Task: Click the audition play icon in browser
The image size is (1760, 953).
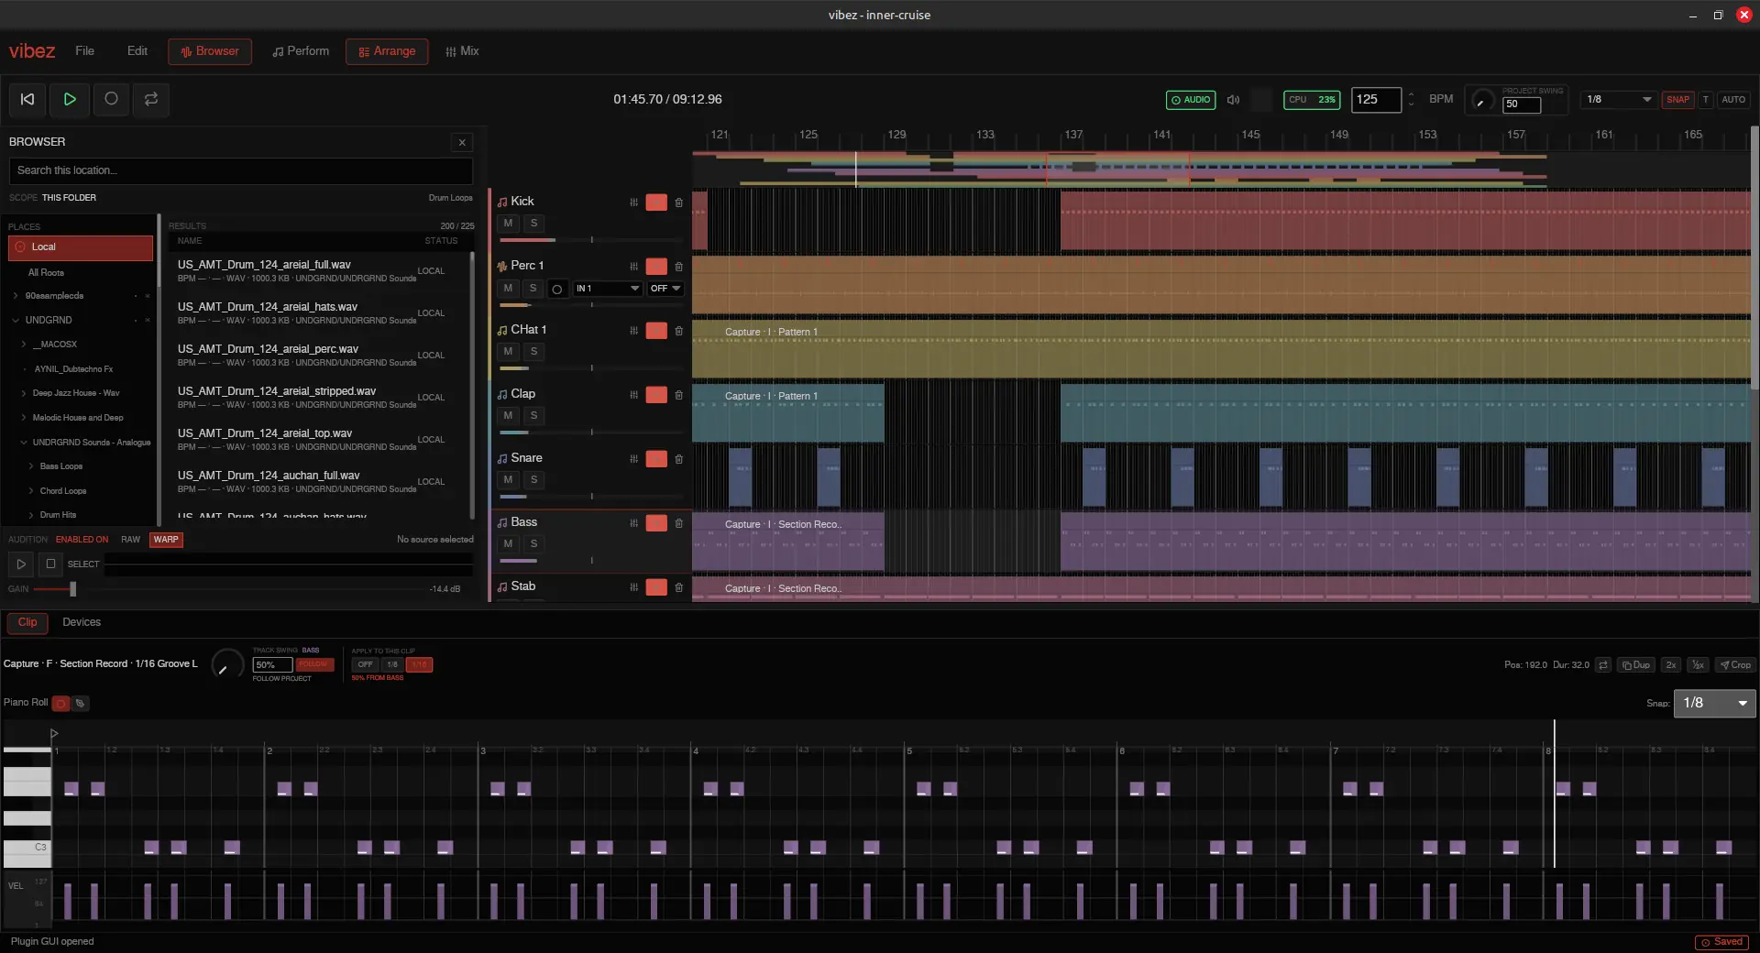Action: (x=21, y=564)
